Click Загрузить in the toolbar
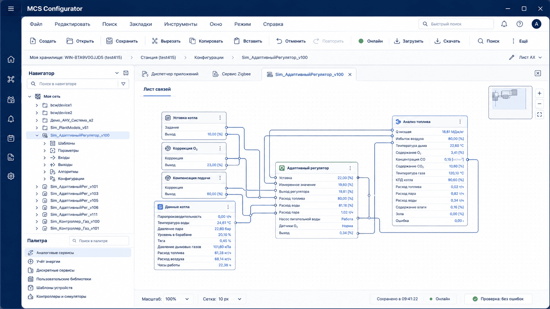 409,41
